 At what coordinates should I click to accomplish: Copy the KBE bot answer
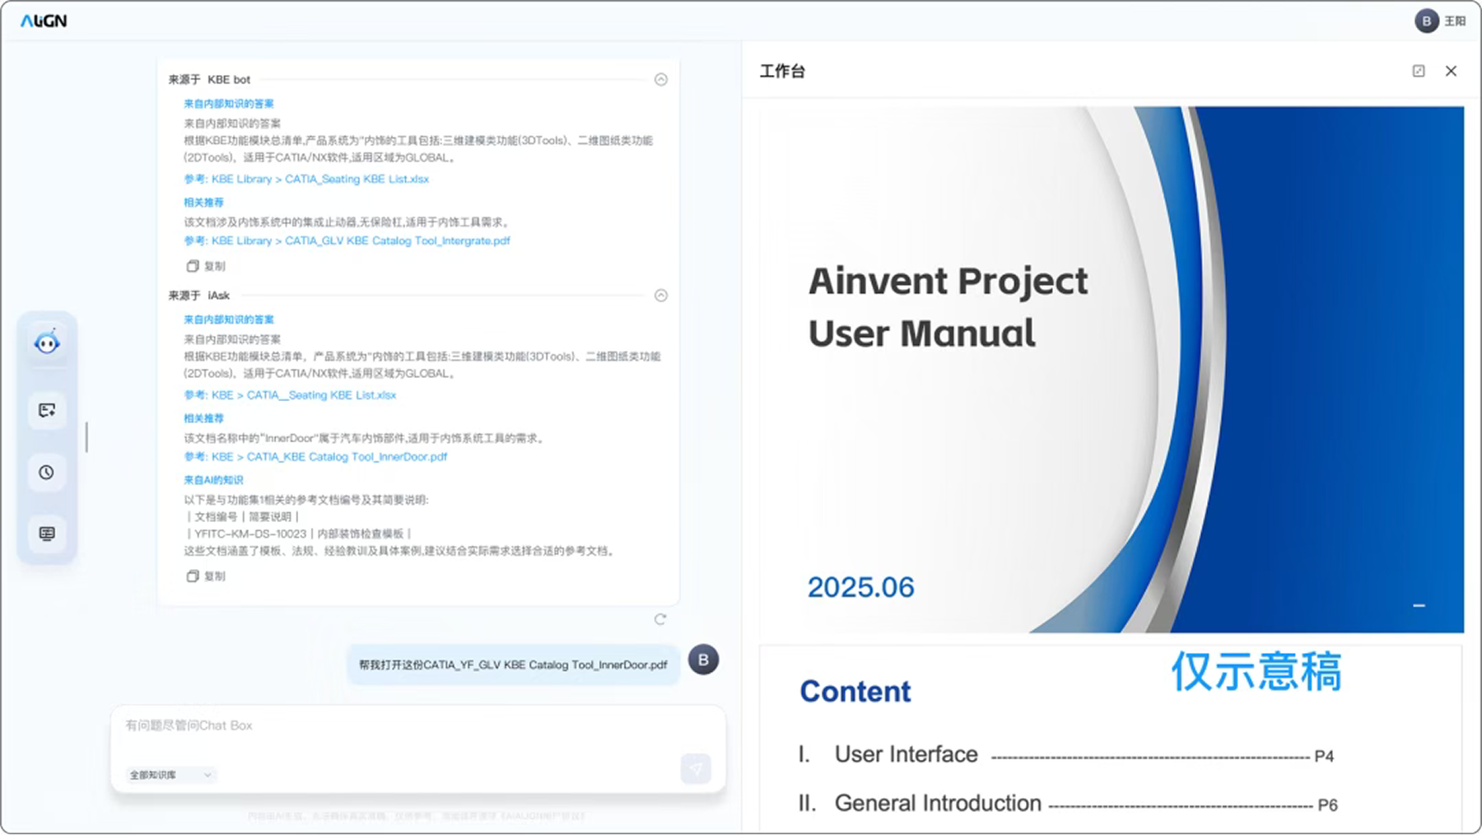[206, 266]
